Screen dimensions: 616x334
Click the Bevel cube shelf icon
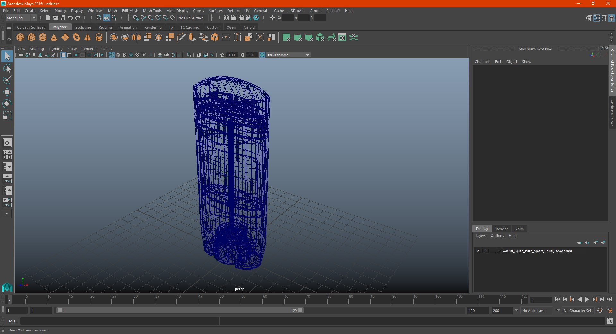[215, 38]
